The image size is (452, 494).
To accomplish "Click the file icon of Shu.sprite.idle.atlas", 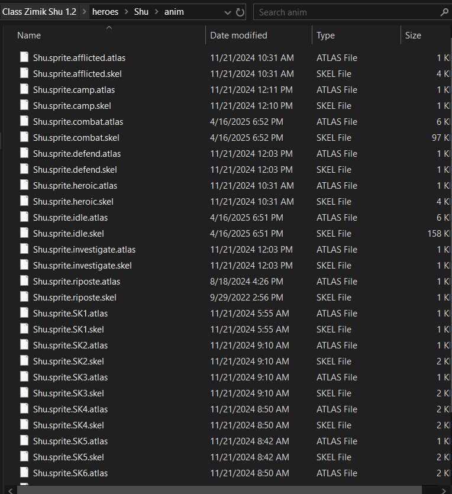I will 24,217.
